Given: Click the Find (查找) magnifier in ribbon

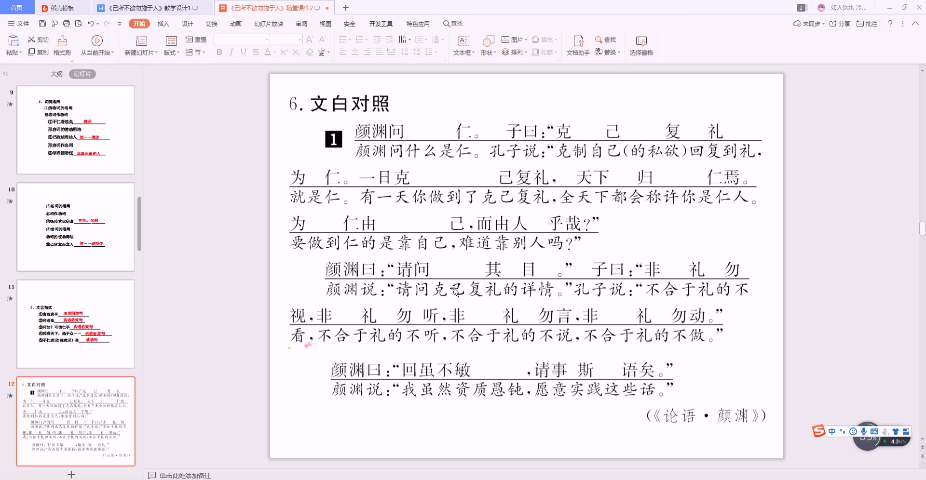Looking at the screenshot, I should [606, 40].
